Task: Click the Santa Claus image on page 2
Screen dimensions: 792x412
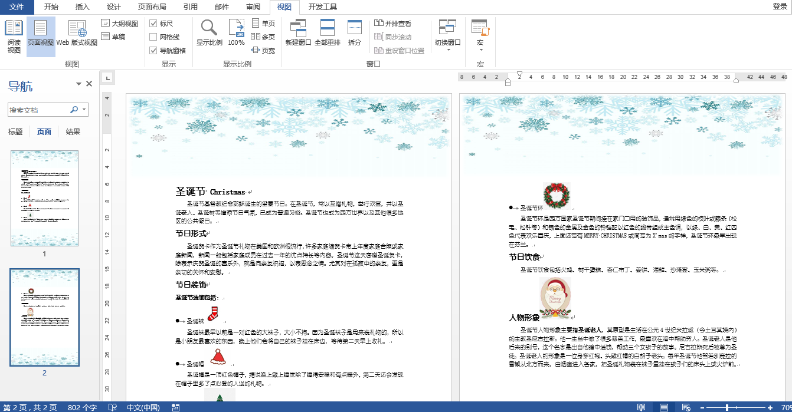Action: [x=555, y=298]
